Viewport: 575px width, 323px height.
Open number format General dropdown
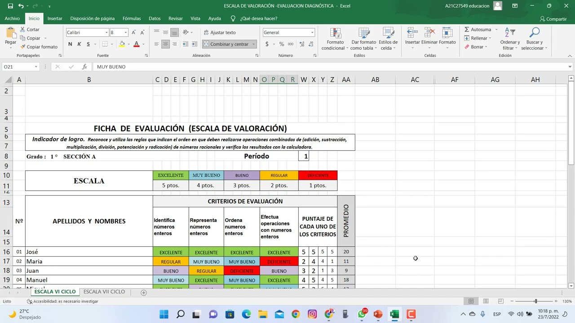click(x=312, y=32)
